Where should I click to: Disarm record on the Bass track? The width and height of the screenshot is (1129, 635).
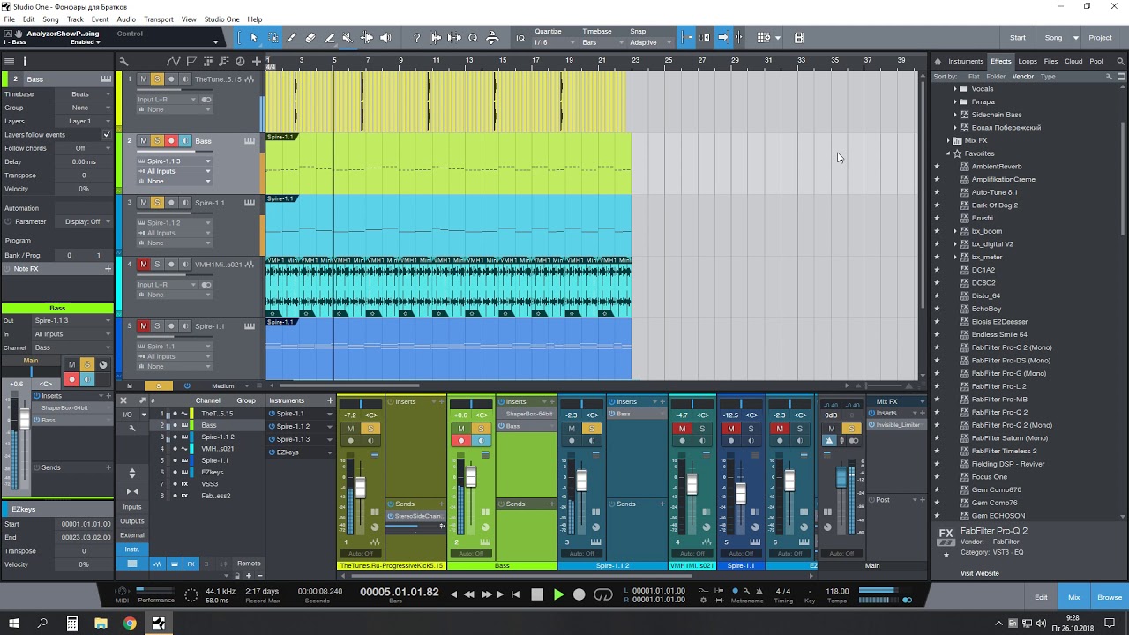coord(171,141)
